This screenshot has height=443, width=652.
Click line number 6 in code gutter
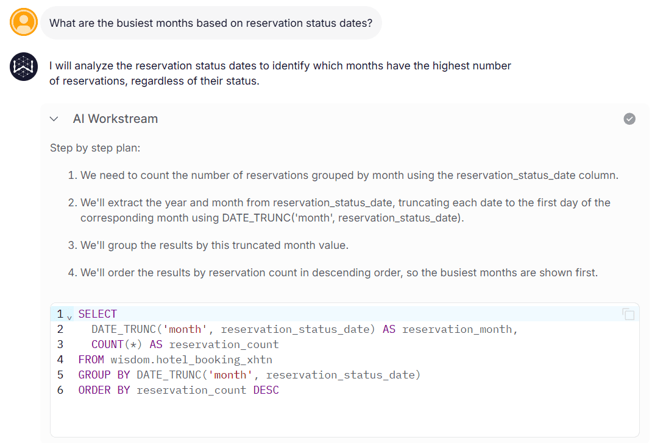point(60,390)
